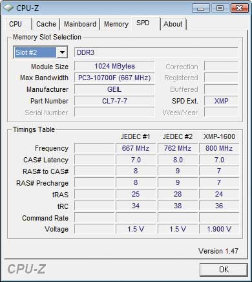Image resolution: width=252 pixels, height=282 pixels.
Task: Click the 1024 MBytes module size field
Action: click(x=114, y=66)
